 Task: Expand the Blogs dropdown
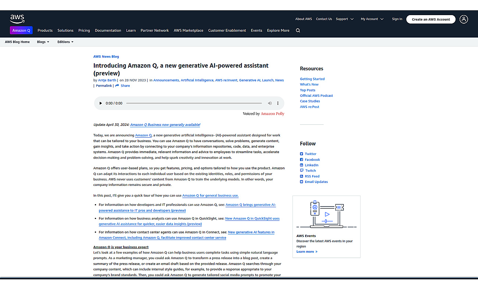(43, 42)
